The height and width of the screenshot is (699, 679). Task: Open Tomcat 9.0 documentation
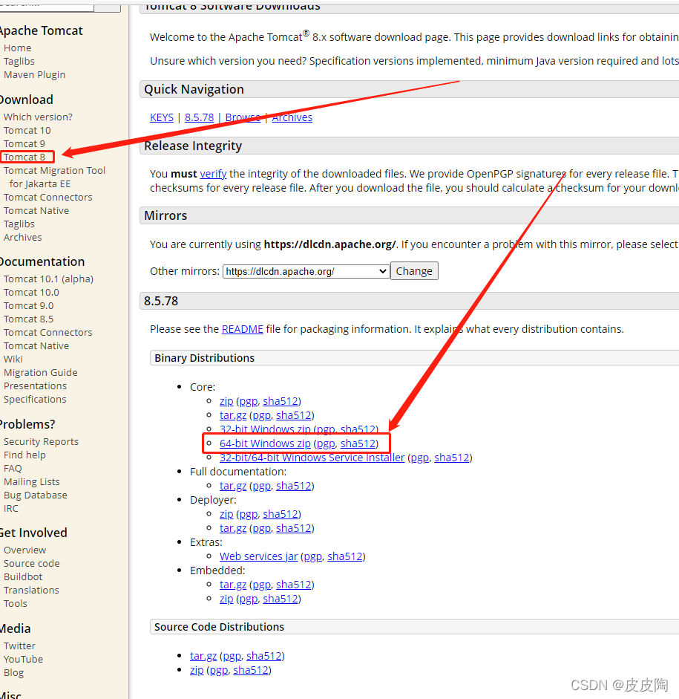click(28, 305)
